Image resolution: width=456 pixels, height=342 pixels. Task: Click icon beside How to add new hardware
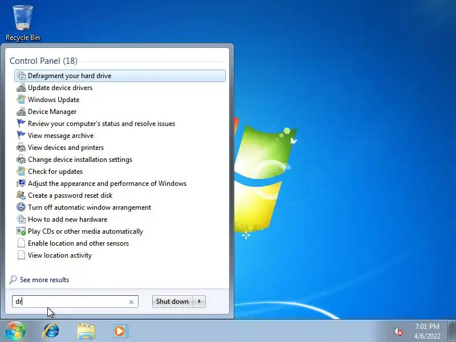pos(21,219)
